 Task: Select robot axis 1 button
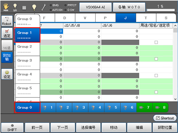tap(48, 108)
